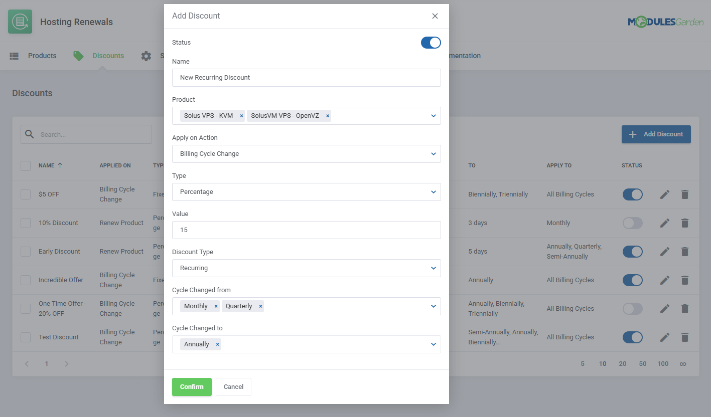Click the search magnifier icon
The image size is (711, 417).
point(30,134)
